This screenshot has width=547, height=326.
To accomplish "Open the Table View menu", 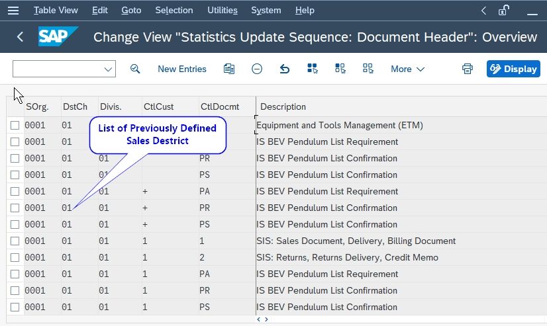I will click(x=56, y=11).
